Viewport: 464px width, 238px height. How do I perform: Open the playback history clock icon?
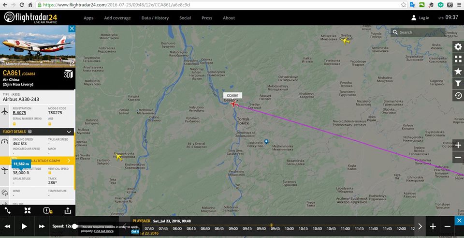pyautogui.click(x=458, y=95)
